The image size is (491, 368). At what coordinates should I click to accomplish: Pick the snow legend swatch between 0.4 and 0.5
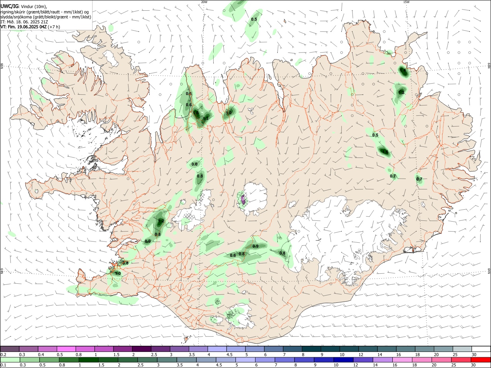point(48,349)
